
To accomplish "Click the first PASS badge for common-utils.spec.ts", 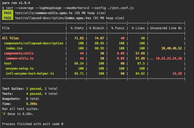I will 8,13.
